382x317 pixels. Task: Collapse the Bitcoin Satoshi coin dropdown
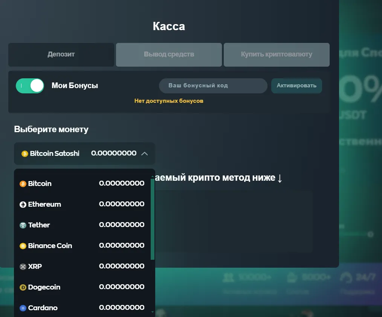(84, 154)
